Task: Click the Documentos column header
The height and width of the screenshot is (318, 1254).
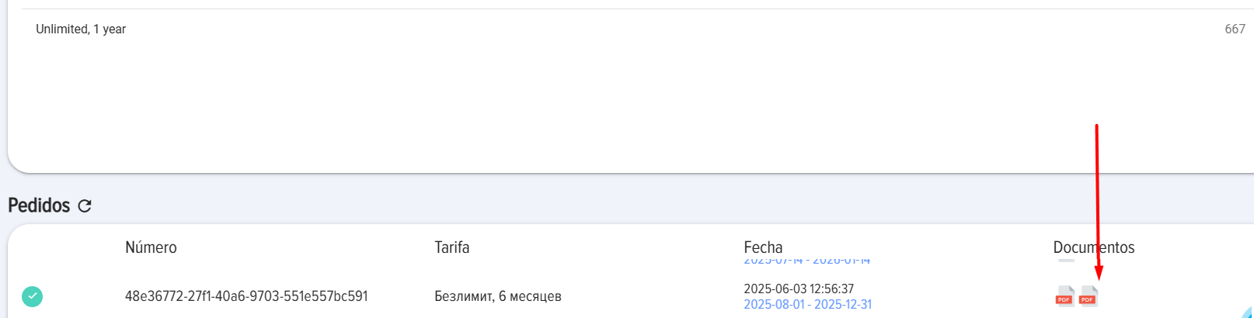Action: tap(1093, 247)
